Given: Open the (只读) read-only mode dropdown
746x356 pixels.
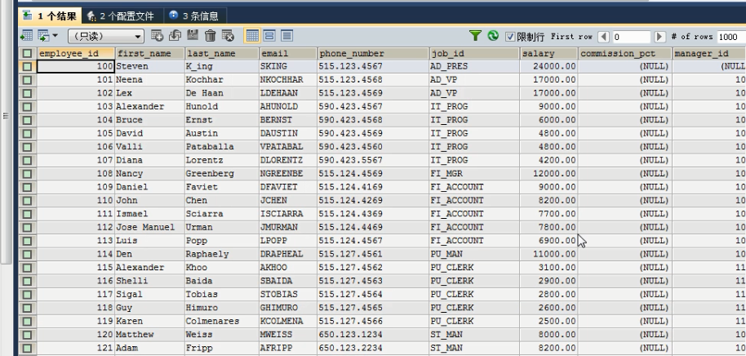Looking at the screenshot, I should click(105, 36).
